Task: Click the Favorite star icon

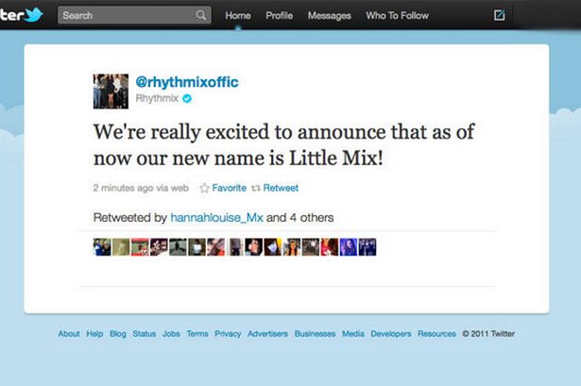Action: 204,188
